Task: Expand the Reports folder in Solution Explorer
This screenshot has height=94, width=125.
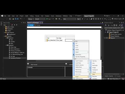Action: pyautogui.click(x=107, y=38)
